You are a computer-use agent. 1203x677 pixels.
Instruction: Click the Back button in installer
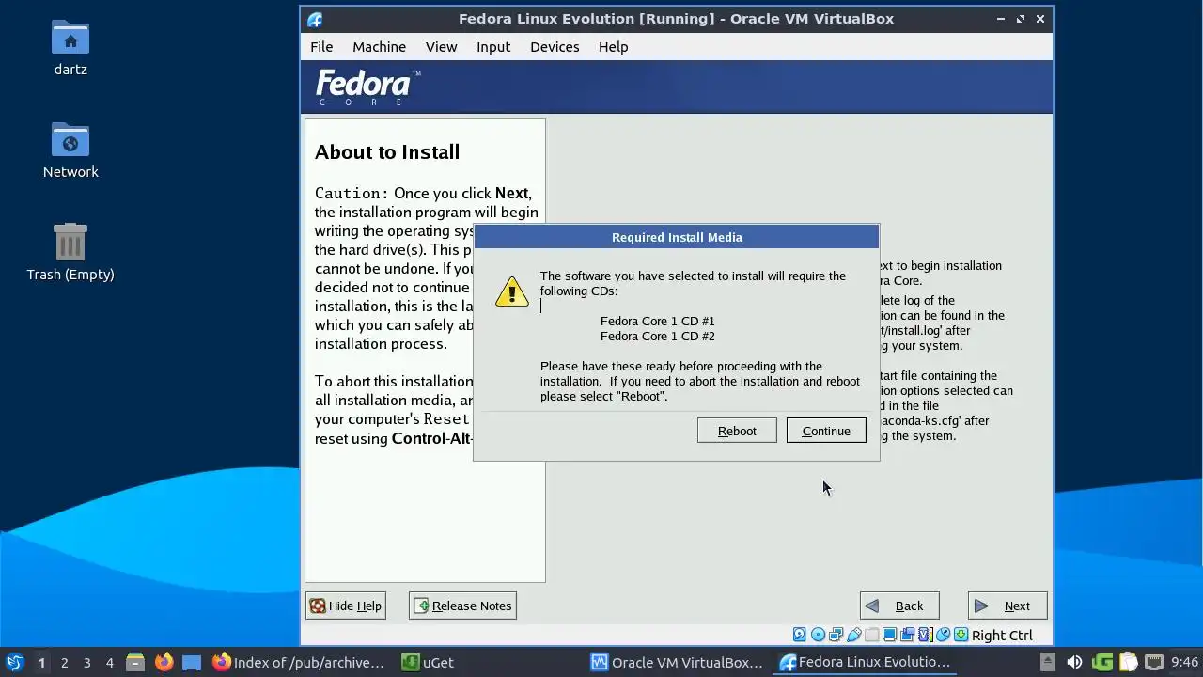(x=899, y=606)
